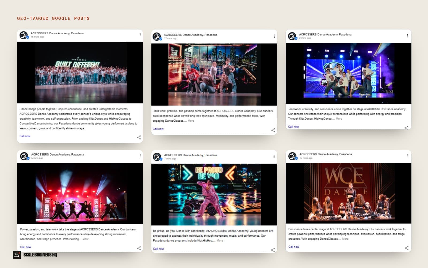428x268 pixels.
Task: Click 'Call now' on the 'Be proud. Be you.' post
Action: tap(158, 249)
